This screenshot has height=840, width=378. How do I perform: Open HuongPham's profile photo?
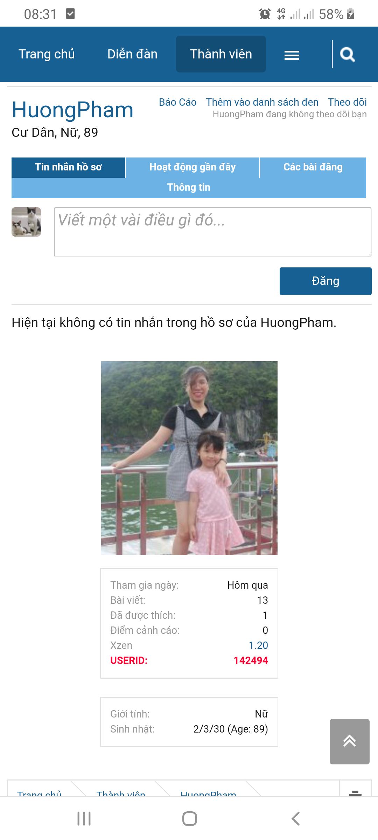click(189, 458)
